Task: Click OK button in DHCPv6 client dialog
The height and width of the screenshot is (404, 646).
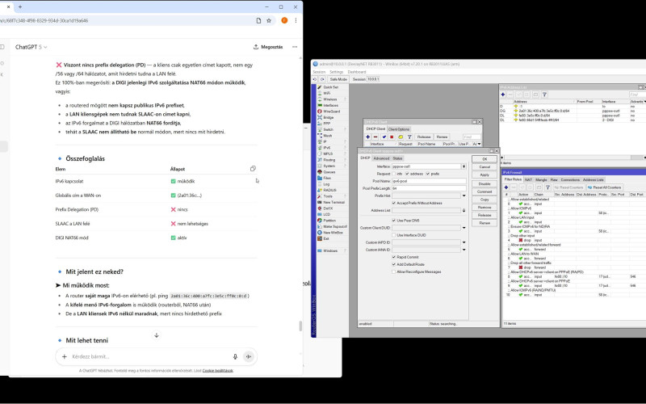Action: coord(484,159)
